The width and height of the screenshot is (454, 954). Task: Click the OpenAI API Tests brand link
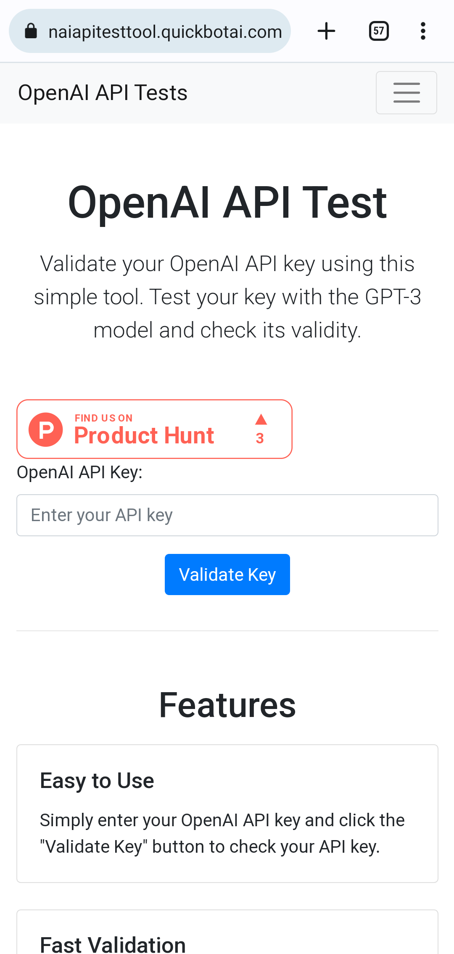point(103,92)
